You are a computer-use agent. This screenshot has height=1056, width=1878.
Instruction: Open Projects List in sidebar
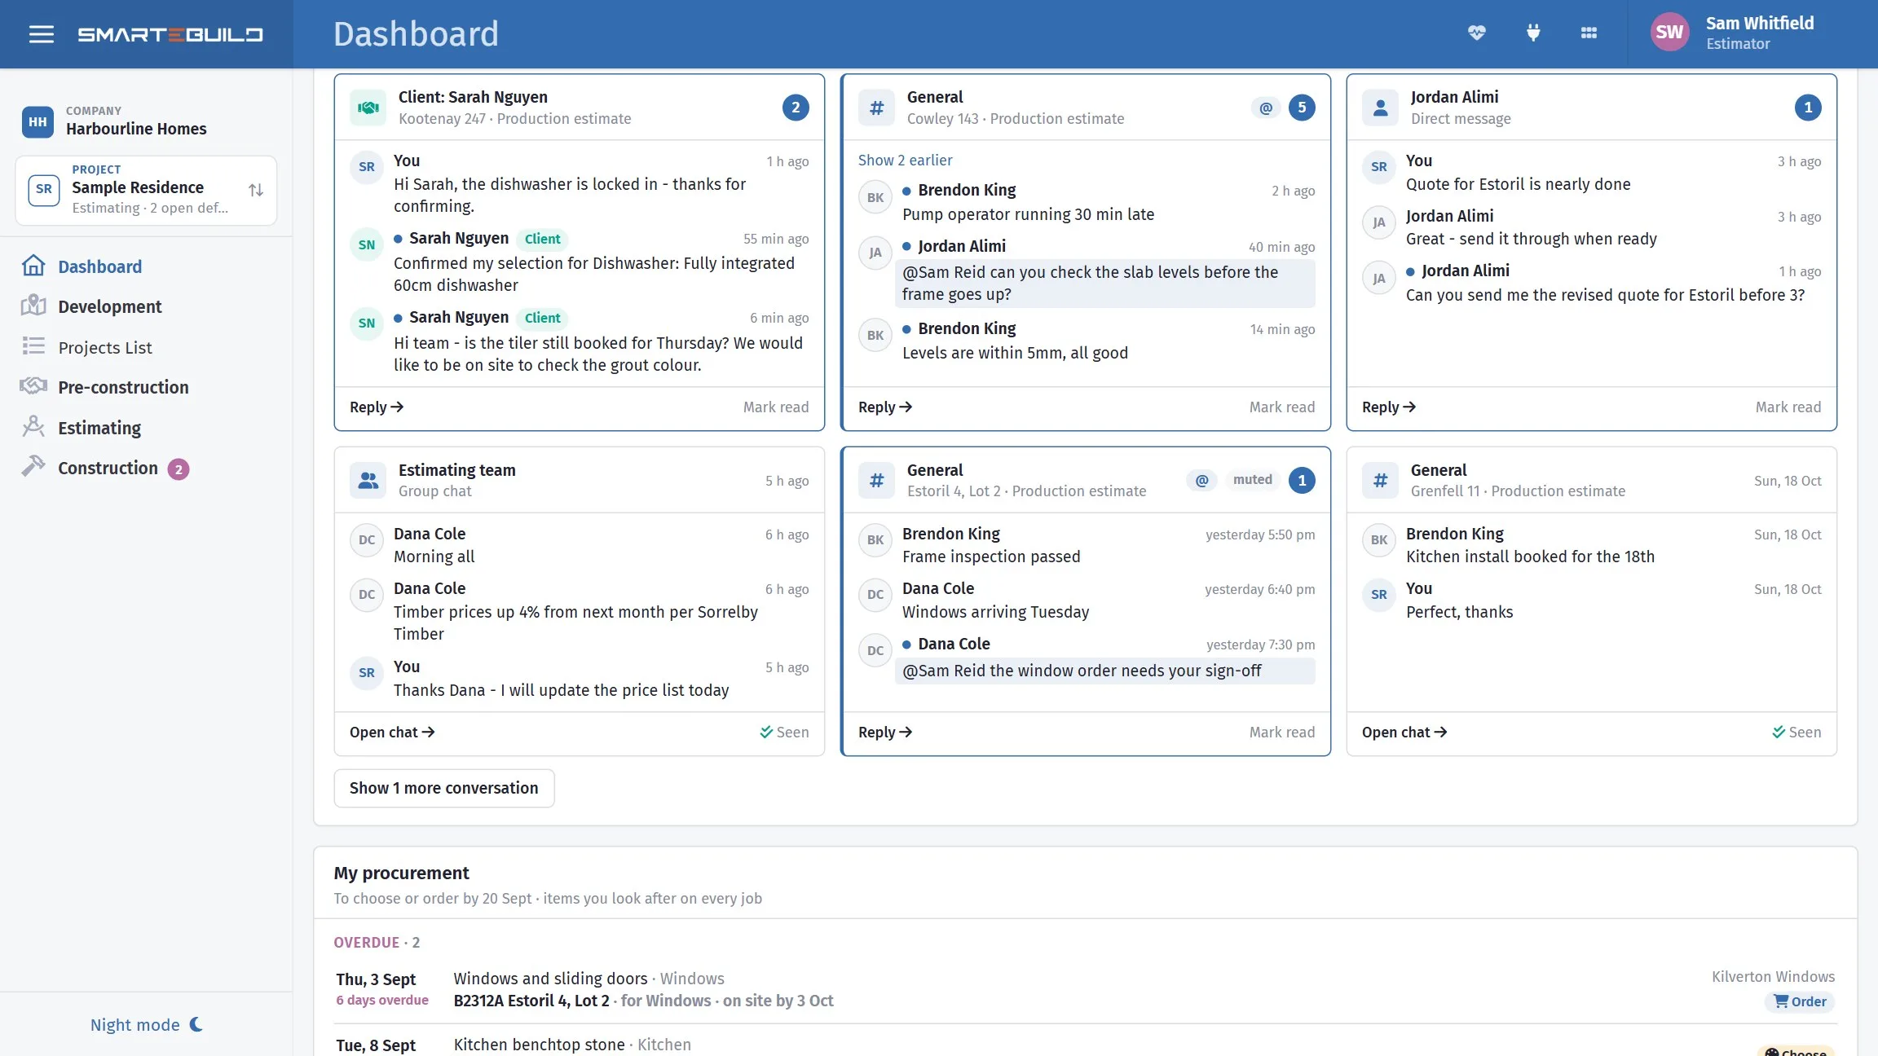point(104,347)
